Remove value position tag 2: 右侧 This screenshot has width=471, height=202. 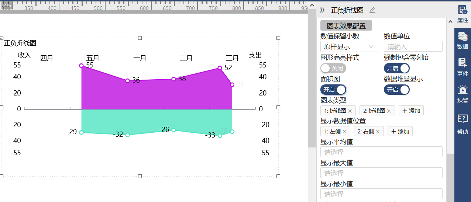click(x=378, y=131)
